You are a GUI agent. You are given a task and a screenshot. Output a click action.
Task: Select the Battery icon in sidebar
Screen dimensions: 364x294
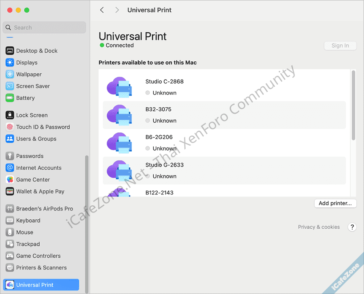[x=10, y=98]
